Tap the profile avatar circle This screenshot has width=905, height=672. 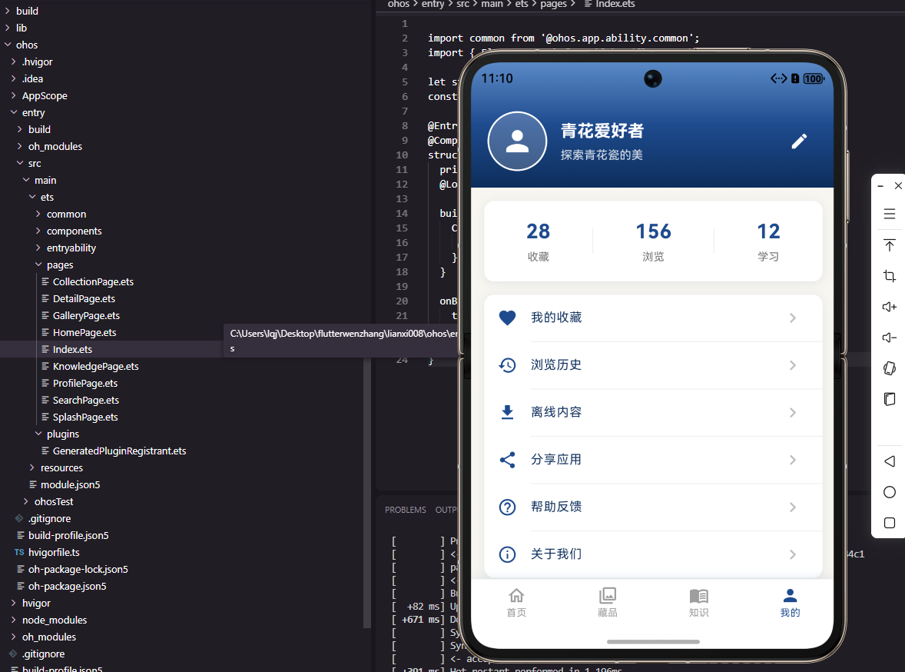pos(517,141)
